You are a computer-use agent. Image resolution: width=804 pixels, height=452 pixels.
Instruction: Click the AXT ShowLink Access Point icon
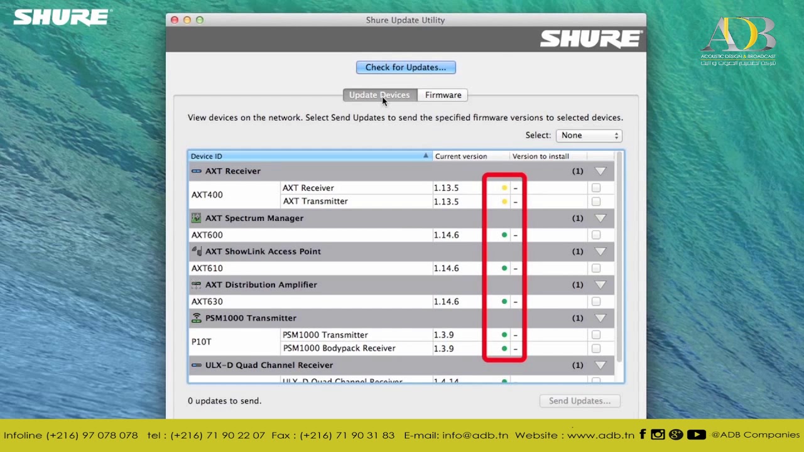(197, 251)
